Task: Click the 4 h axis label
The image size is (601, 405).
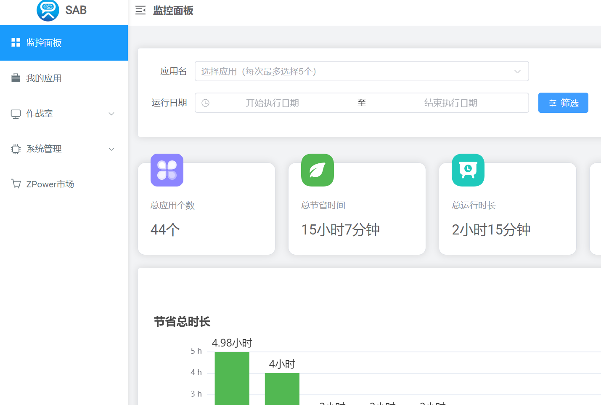Action: coord(196,372)
